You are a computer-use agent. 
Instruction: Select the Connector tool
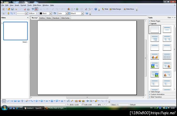(x=32, y=101)
